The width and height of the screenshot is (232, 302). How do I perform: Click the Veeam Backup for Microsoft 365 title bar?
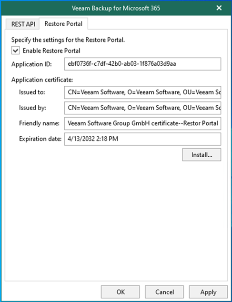[x=116, y=8]
